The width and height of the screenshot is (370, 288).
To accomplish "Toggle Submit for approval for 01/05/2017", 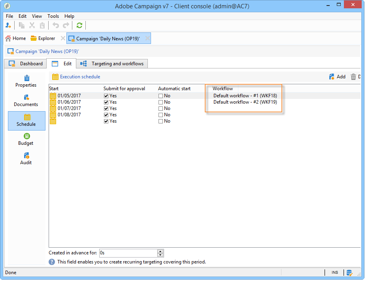I will (106, 96).
